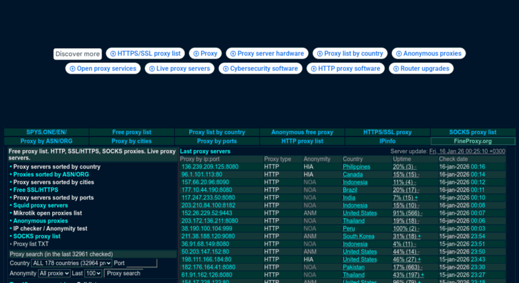Select proxy 136.239.209.125:8080
This screenshot has width=519, height=283.
click(x=210, y=167)
